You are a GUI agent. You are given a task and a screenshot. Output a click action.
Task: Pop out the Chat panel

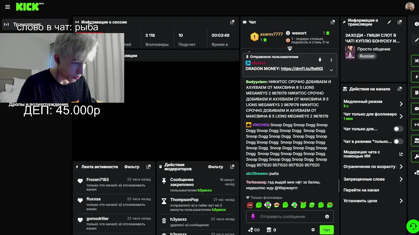[x=333, y=22]
